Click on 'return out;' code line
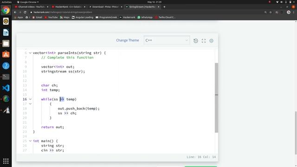This screenshot has height=167, width=297. coord(52,127)
